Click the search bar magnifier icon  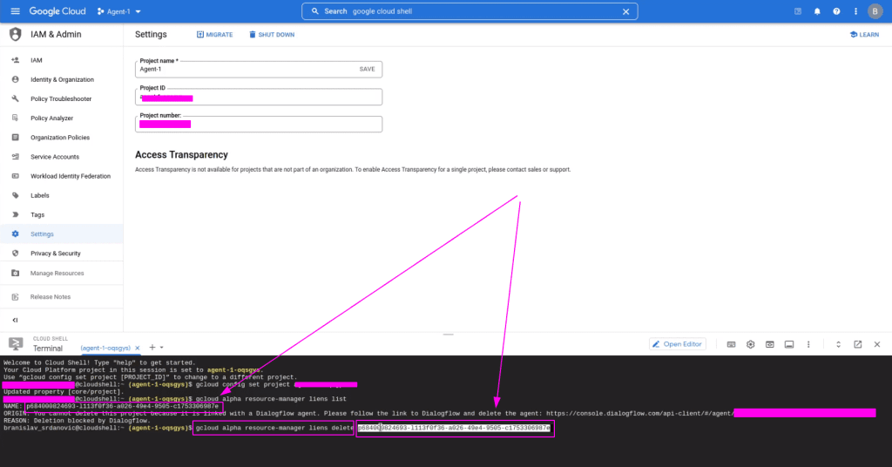(315, 11)
